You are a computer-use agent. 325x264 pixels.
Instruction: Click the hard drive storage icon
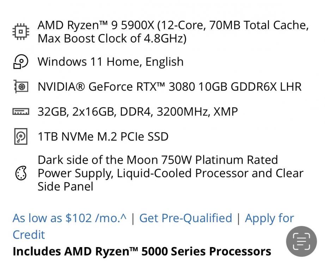[21, 137]
